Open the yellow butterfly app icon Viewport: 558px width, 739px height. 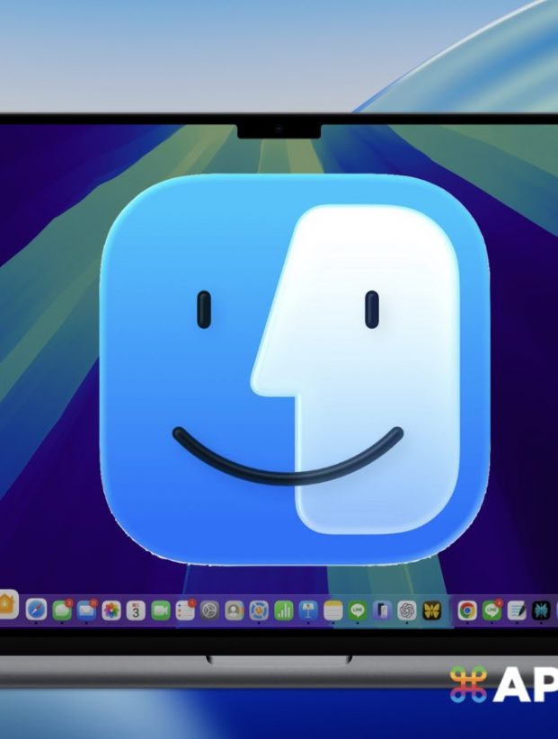[x=431, y=610]
